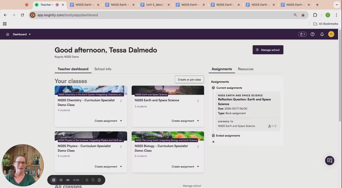Click the browser back arrow

tap(5, 15)
